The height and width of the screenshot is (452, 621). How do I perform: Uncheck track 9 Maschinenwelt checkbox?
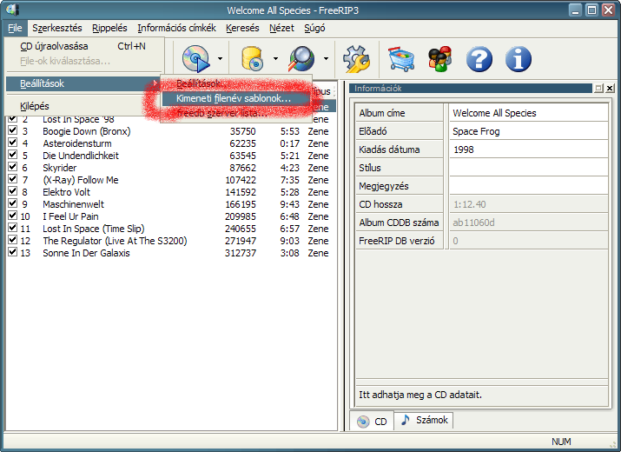(13, 203)
